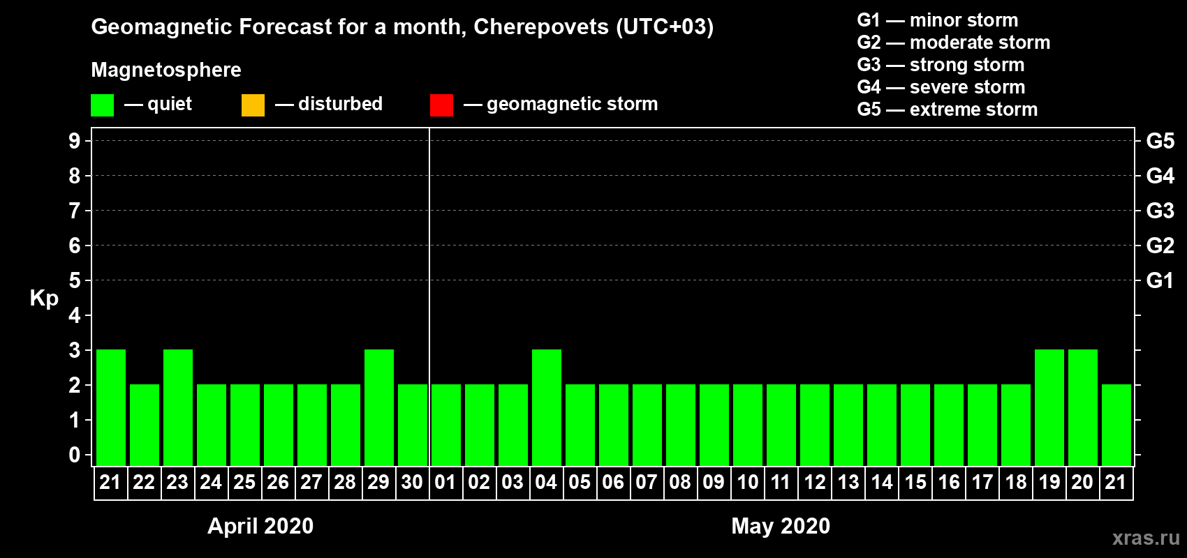Click the 'Kp' axis label
Image resolution: width=1187 pixels, height=558 pixels.
(x=44, y=299)
